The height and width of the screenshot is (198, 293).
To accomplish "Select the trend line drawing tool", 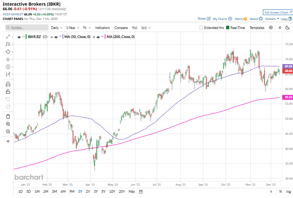I will pyautogui.click(x=8, y=37).
